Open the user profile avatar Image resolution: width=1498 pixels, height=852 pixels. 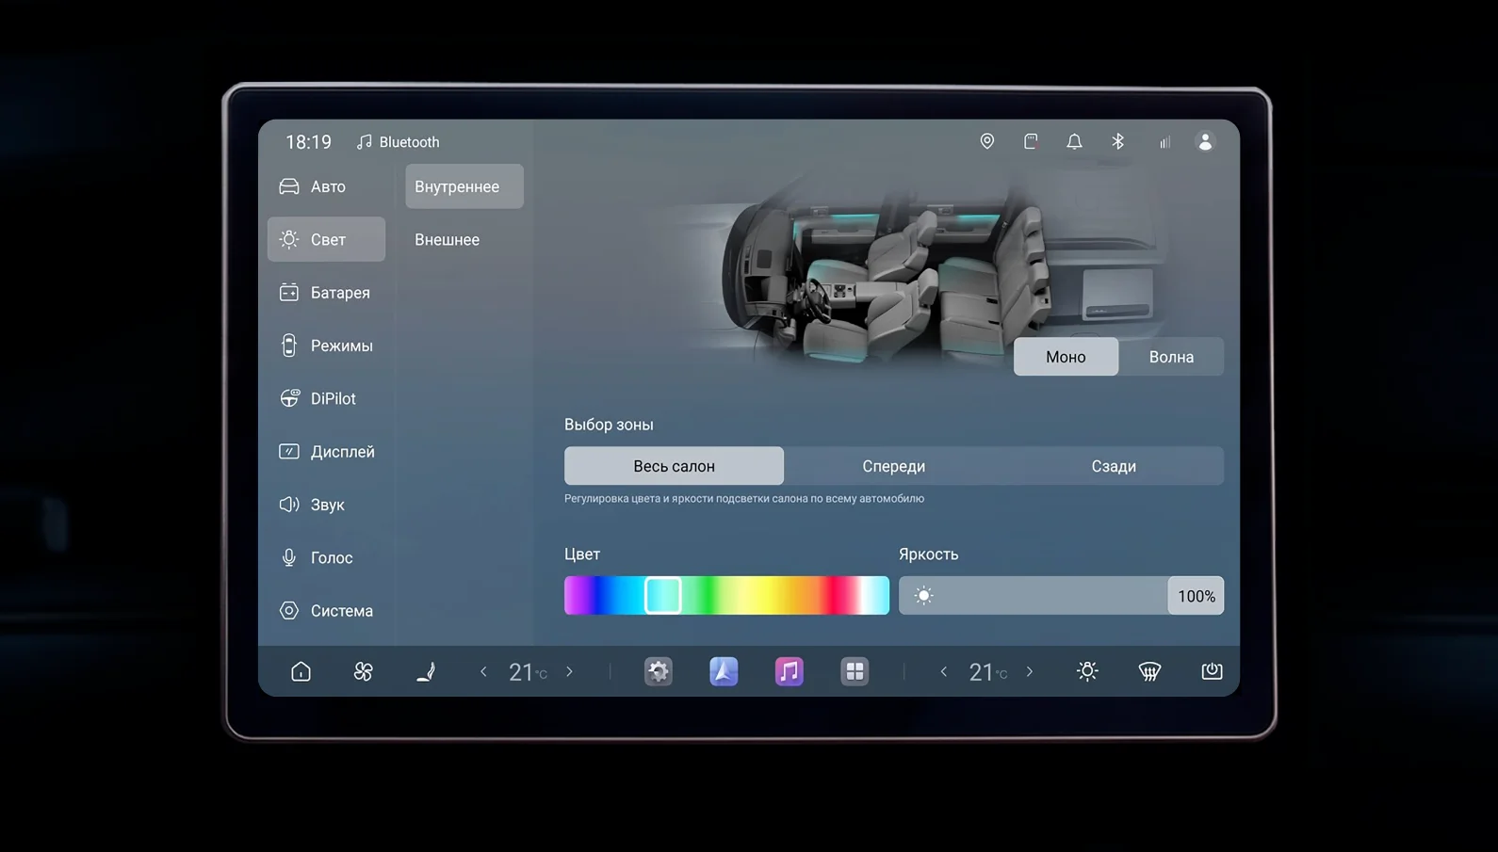coord(1205,141)
